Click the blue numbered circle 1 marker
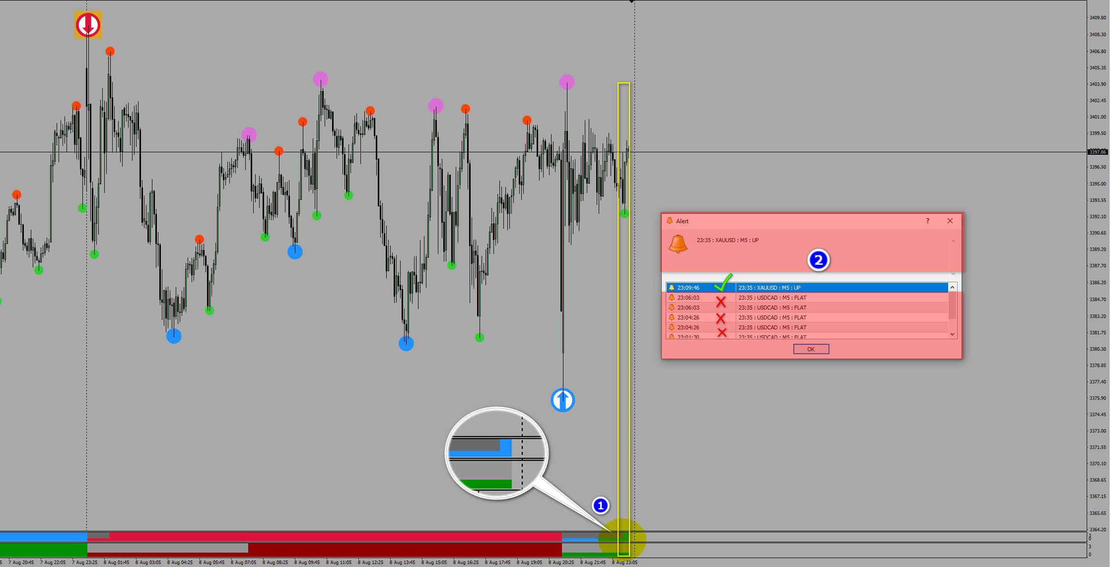Screen dimensions: 1110x567 click(x=601, y=505)
